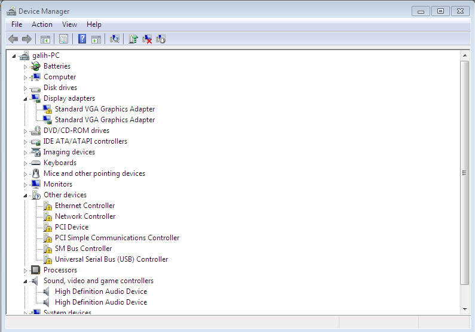Viewport: 475px width, 332px height.
Task: Click the Batteries category icon
Action: point(36,66)
